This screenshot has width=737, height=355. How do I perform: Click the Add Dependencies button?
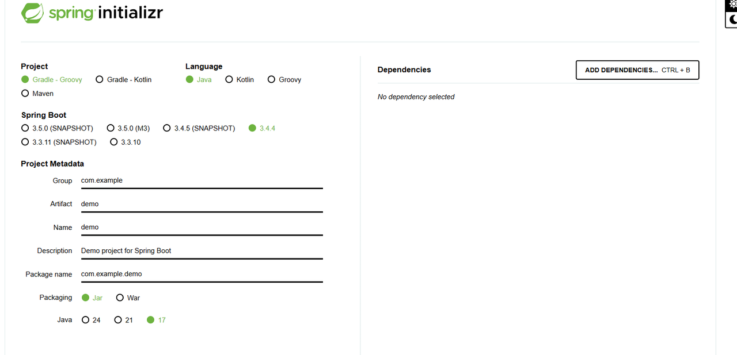pos(637,70)
